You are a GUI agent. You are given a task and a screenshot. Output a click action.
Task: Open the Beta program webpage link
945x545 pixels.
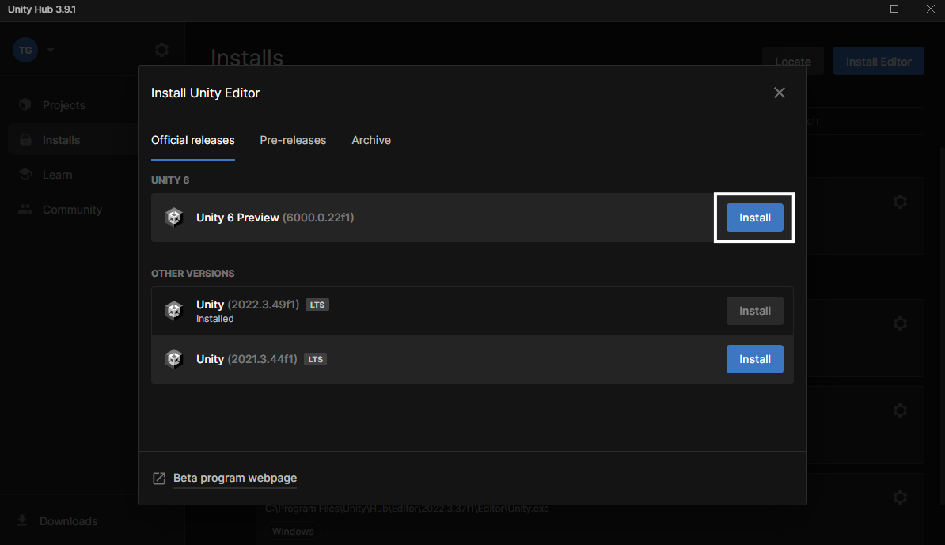pos(235,478)
